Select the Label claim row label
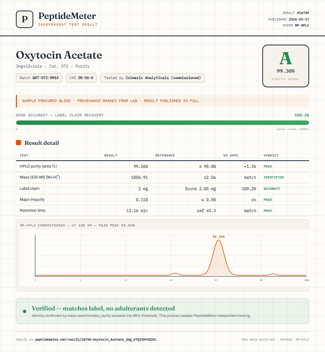The height and width of the screenshot is (352, 325). pos(29,188)
